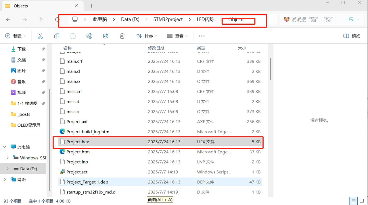Click the Delete trash icon
The height and width of the screenshot is (205, 368).
tap(122, 36)
